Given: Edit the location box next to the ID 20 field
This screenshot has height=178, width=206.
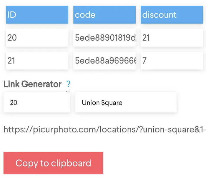Looking at the screenshot, I should pos(126,102).
